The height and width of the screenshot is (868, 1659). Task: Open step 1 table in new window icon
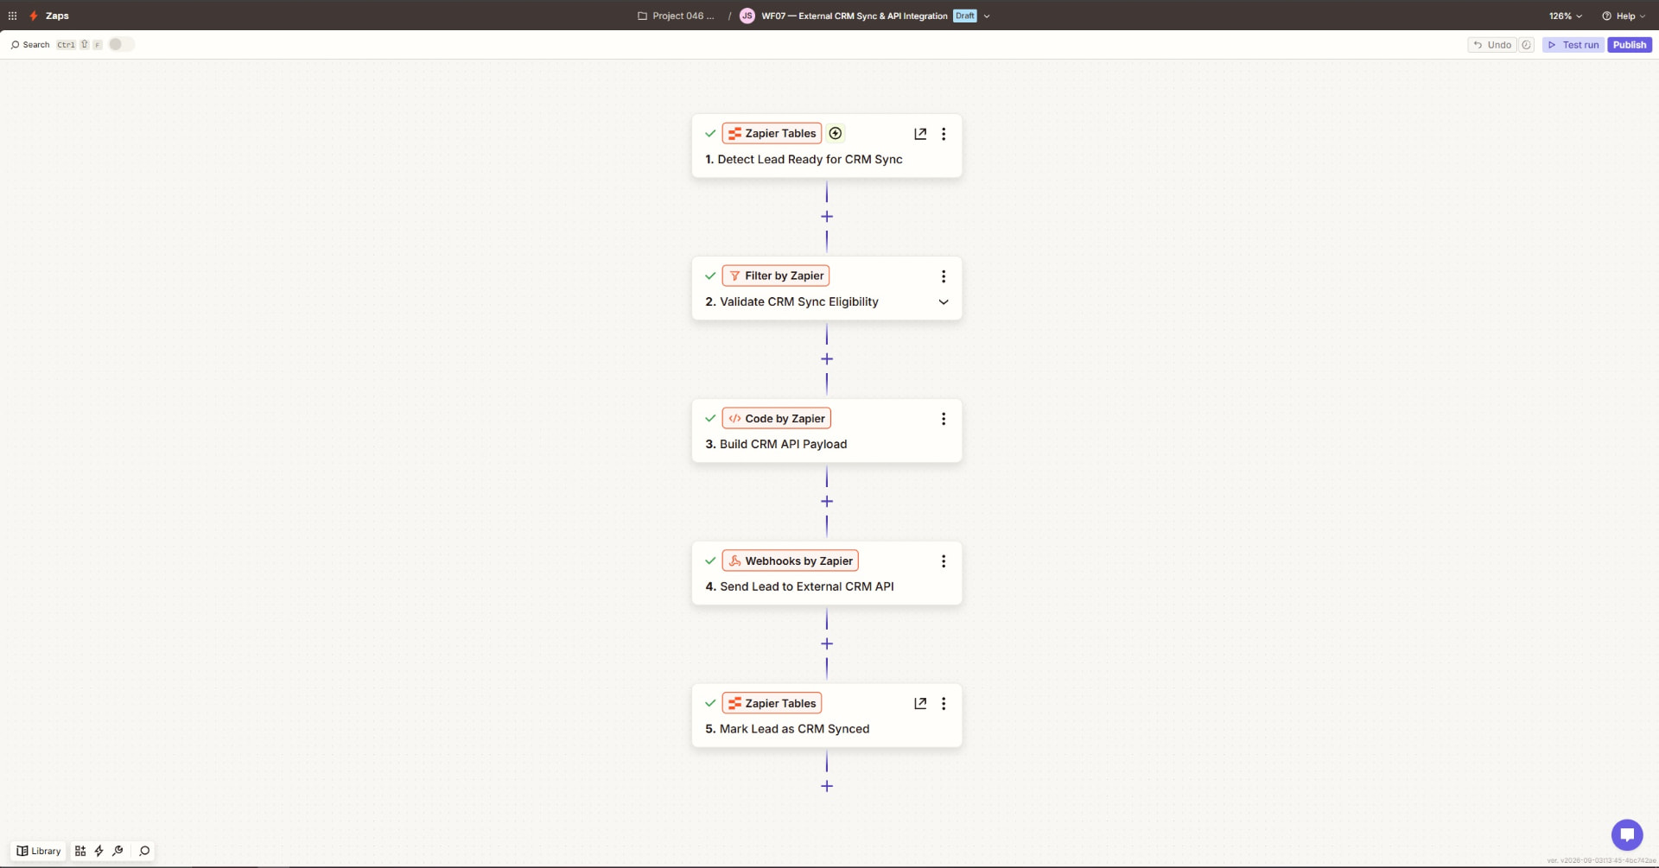920,134
